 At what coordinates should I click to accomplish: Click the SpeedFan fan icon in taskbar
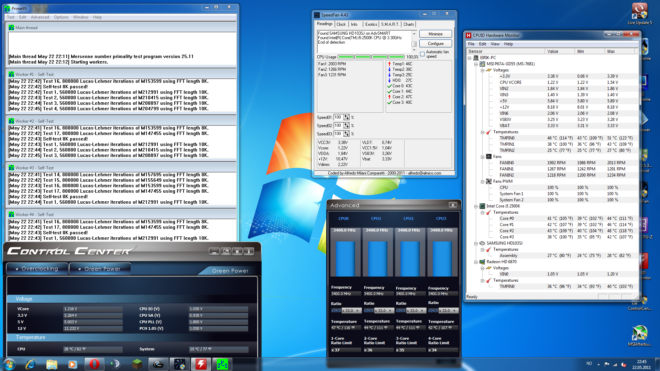[179, 364]
